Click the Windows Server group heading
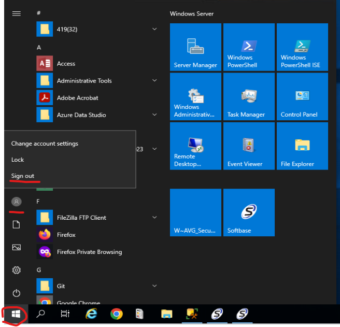This screenshot has height=327, width=340. (x=192, y=13)
